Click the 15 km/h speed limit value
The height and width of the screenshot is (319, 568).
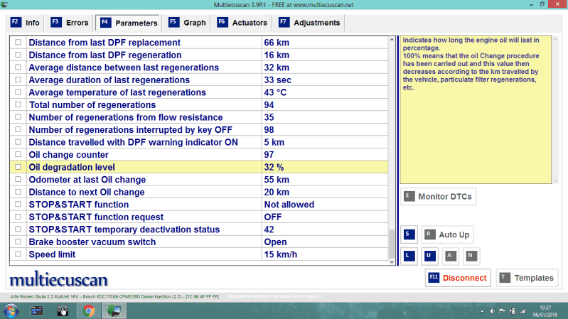click(x=280, y=254)
